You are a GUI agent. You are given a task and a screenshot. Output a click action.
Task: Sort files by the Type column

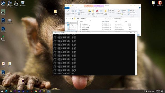(116, 22)
